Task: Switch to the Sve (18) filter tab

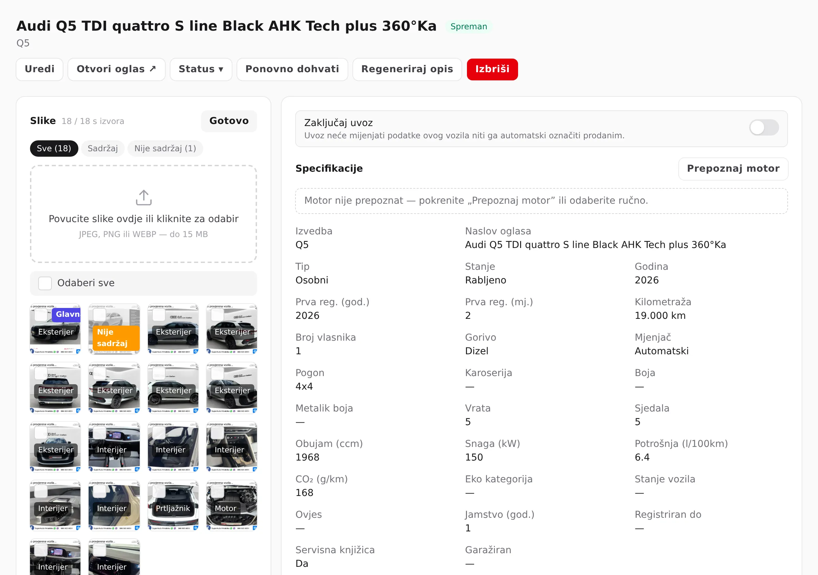Action: (54, 149)
